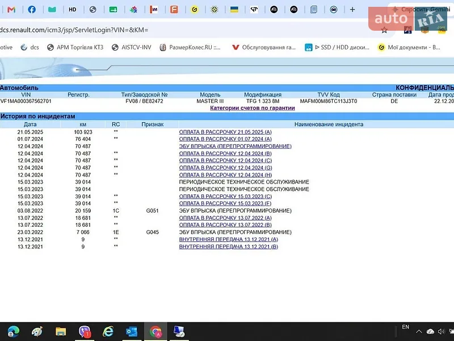Open the Обслуговування га... bookmark

(264, 47)
